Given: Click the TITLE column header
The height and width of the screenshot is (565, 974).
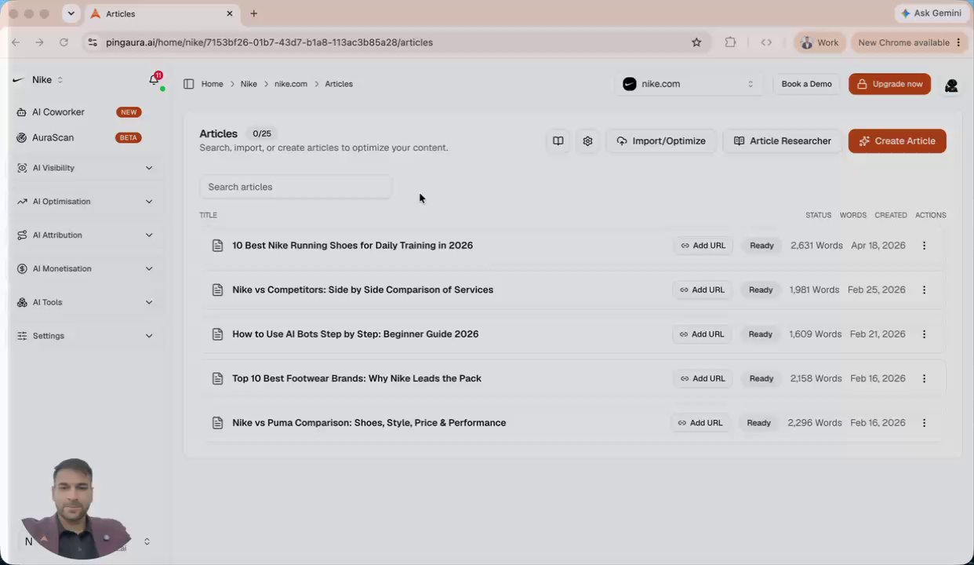Looking at the screenshot, I should tap(208, 215).
